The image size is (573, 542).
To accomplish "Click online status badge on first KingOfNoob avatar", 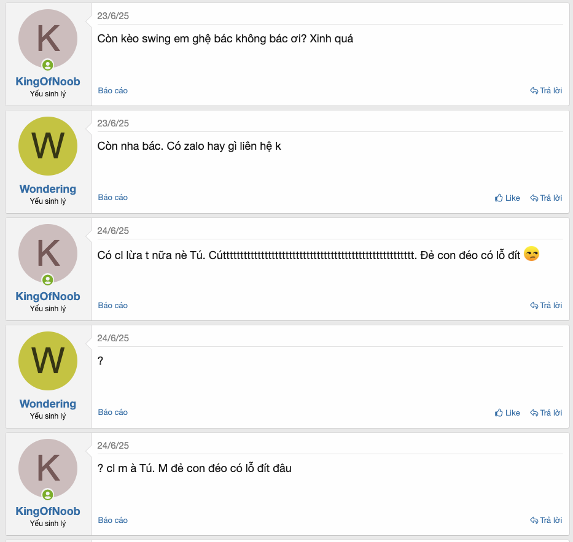I will (x=47, y=65).
